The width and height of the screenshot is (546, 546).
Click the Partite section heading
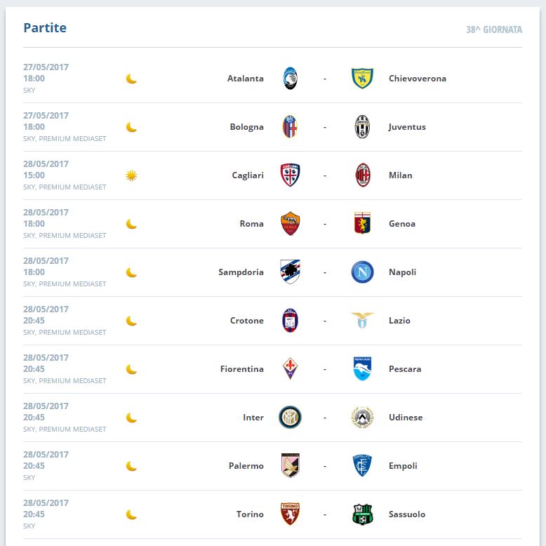pos(45,27)
